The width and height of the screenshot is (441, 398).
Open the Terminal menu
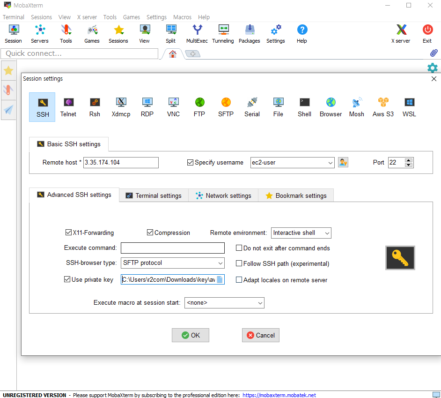click(x=14, y=17)
